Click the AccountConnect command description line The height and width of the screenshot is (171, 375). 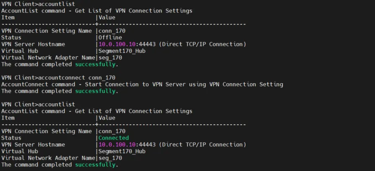click(142, 84)
